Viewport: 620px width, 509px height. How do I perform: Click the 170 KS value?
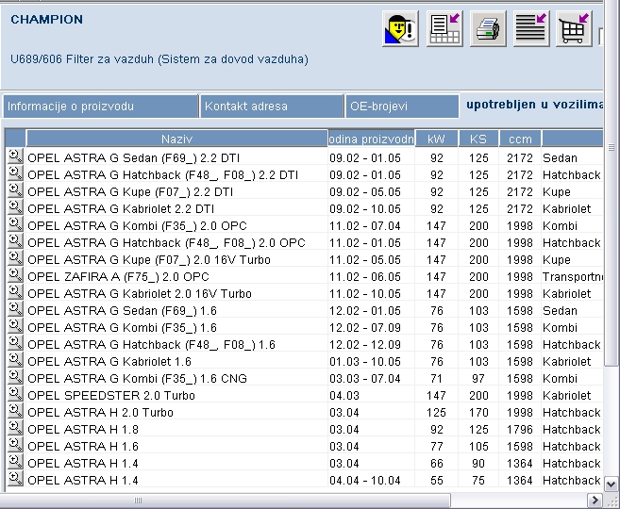click(478, 412)
